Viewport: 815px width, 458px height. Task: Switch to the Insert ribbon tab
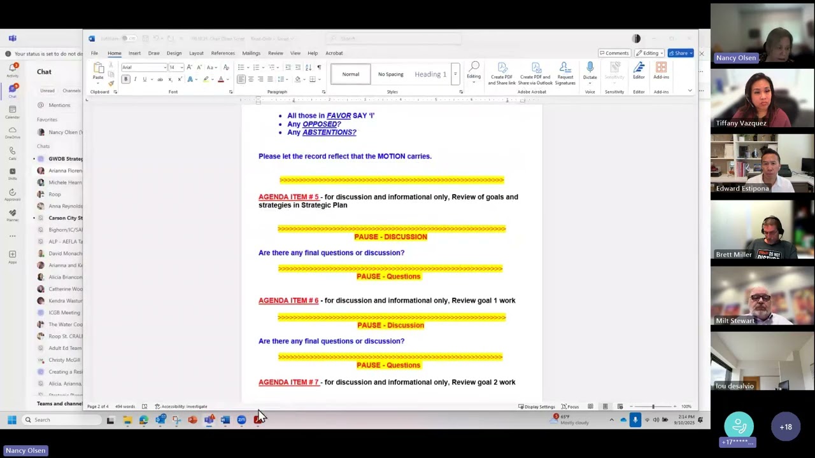134,53
